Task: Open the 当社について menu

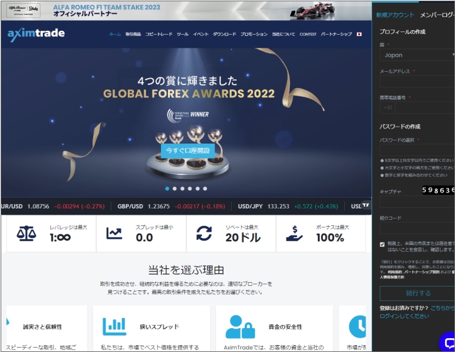Action: 283,34
